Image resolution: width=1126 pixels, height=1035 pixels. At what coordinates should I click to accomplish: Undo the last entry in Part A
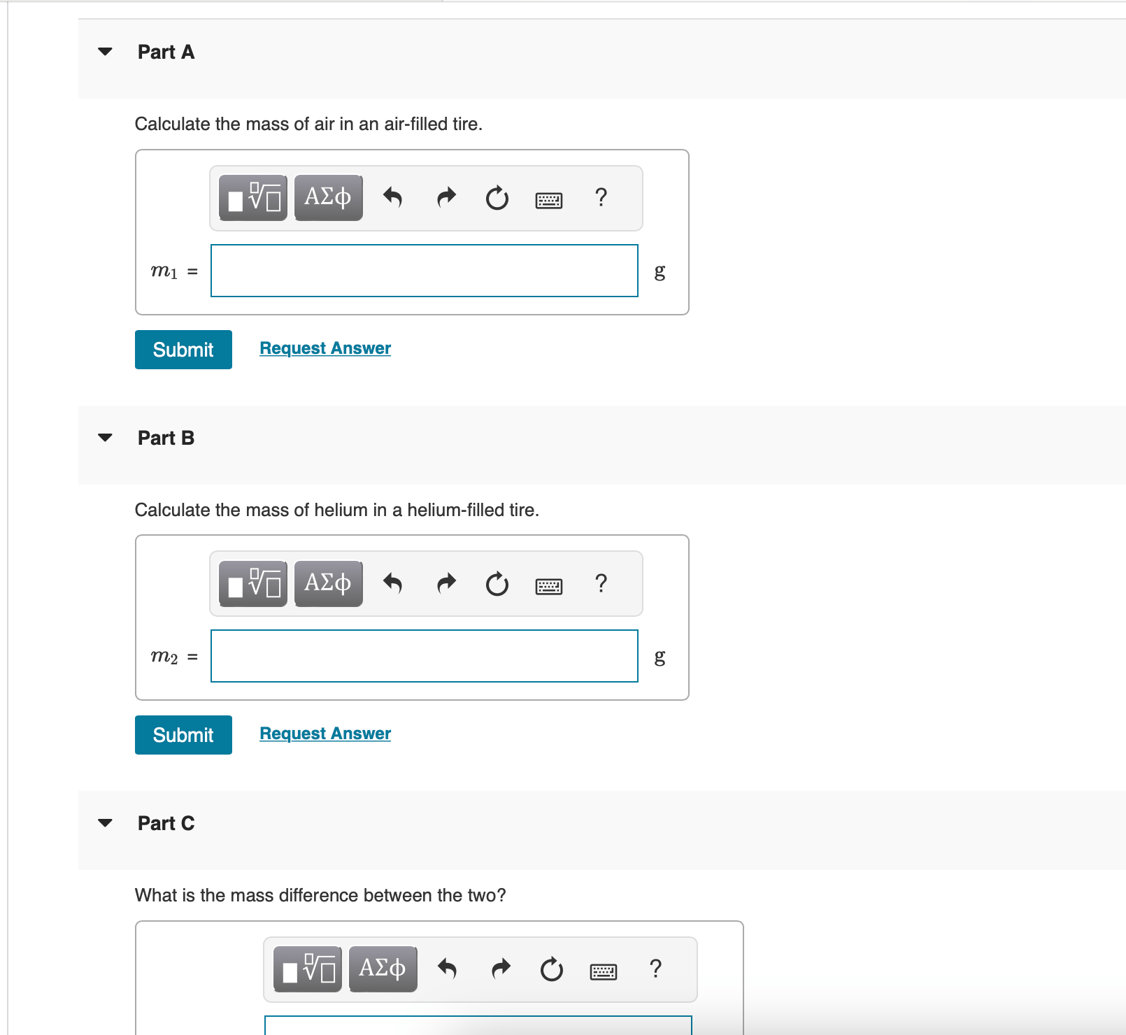coord(393,198)
